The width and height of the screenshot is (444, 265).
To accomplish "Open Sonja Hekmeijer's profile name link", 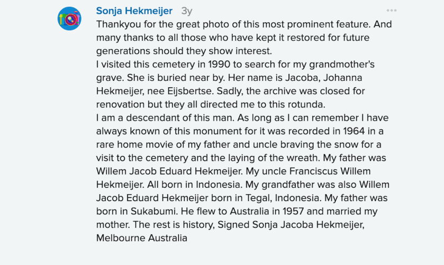I will 134,11.
